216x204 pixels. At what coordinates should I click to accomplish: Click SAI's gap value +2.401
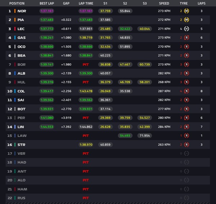(x=66, y=100)
